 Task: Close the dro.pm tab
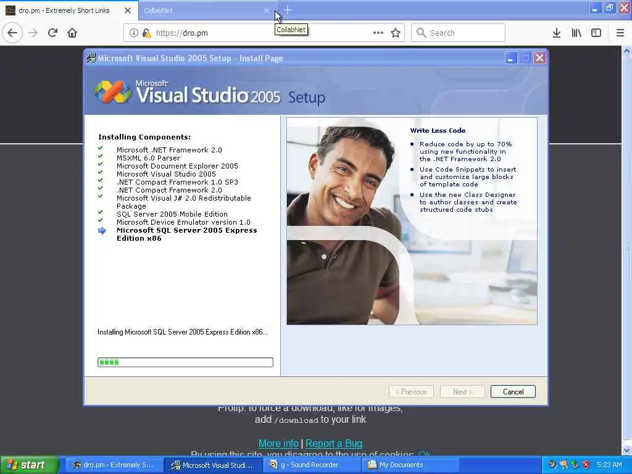click(x=128, y=10)
